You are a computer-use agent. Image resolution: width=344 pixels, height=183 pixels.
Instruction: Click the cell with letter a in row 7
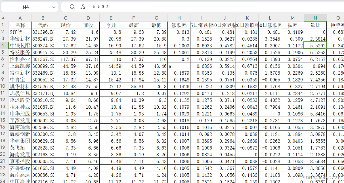(179, 66)
